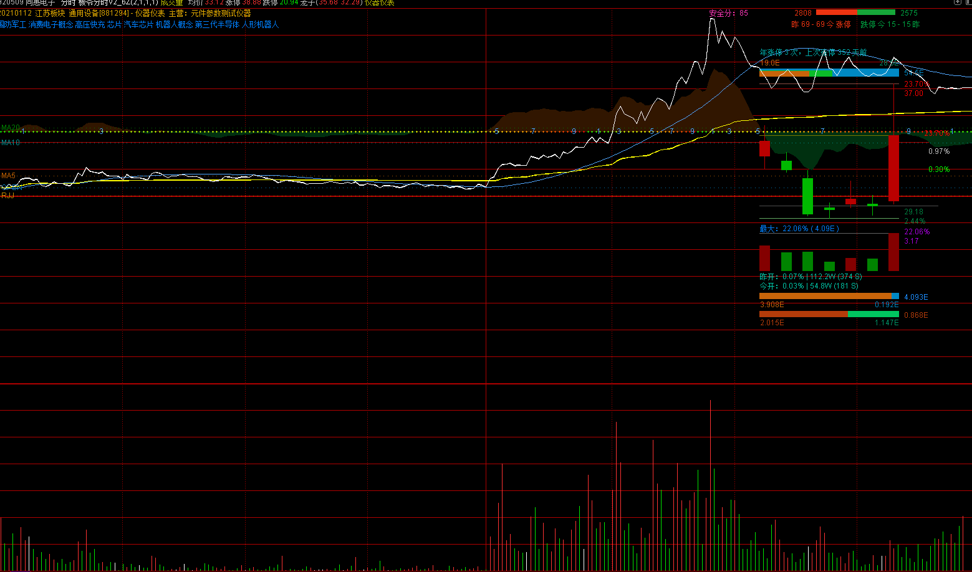Open the 消费电子概念 concept link
Screen dimensions: 972x572
[51, 25]
